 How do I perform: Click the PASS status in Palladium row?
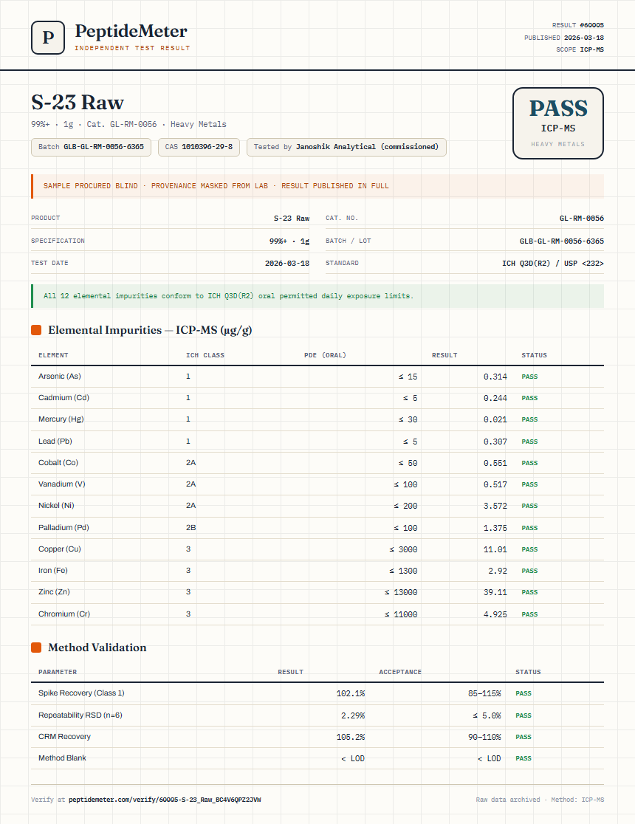[x=529, y=528]
